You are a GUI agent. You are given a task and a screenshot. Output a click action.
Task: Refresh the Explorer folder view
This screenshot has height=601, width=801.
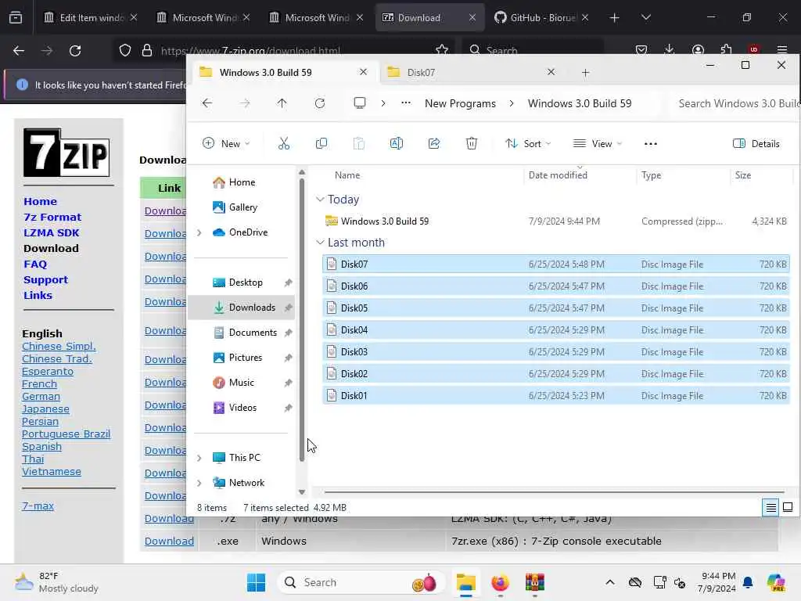(x=320, y=103)
